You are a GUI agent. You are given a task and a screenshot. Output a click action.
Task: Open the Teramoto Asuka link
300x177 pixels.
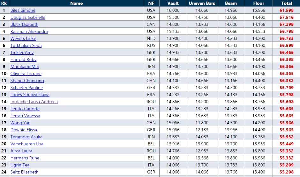[x=26, y=137]
